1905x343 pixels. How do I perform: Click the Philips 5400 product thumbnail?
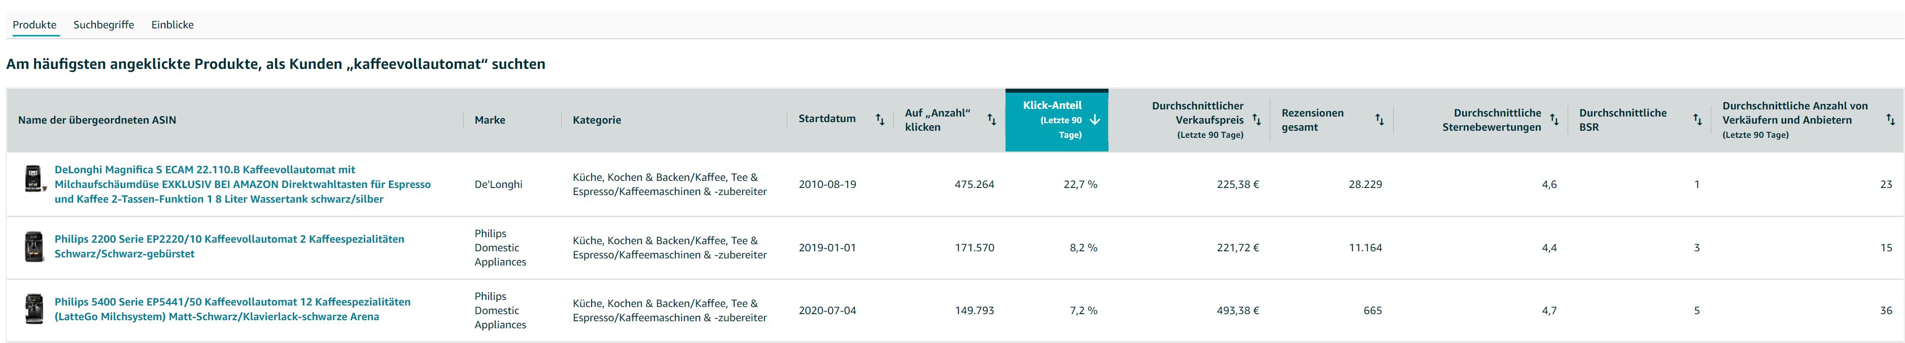pos(34,309)
